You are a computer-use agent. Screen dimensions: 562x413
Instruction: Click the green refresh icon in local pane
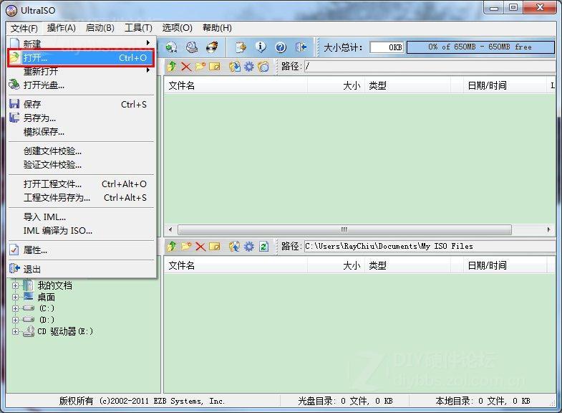(263, 247)
